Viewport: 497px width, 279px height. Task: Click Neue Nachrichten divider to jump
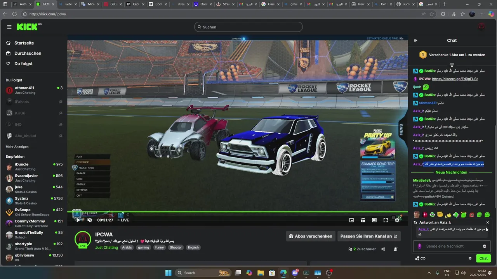coord(451,172)
